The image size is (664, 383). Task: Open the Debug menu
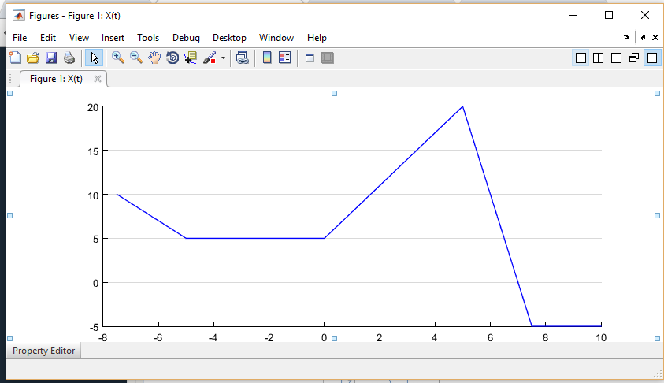pos(186,38)
